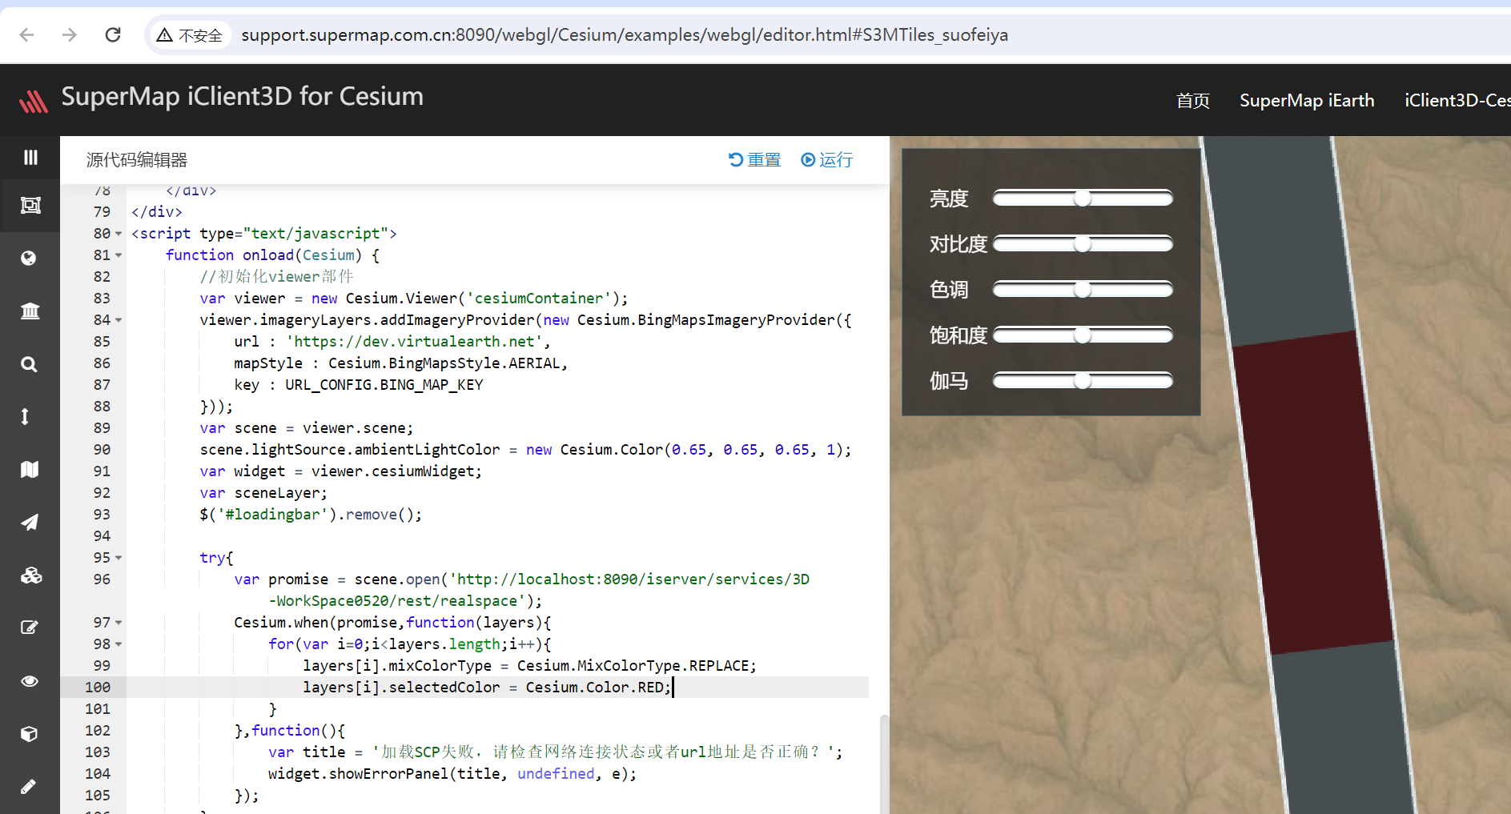The height and width of the screenshot is (814, 1511).
Task: Open the pencil sidebar category
Action: (x=28, y=786)
